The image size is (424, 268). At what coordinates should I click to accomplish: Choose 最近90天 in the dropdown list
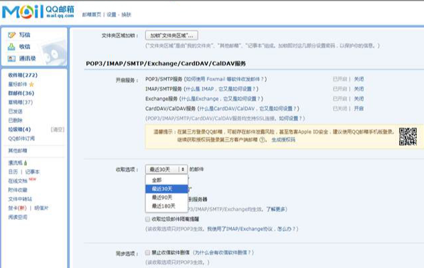click(x=167, y=197)
